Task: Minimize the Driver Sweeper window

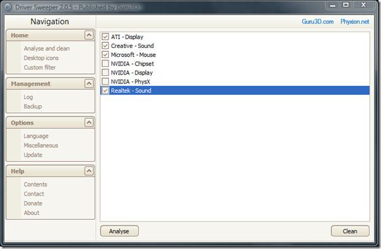Action: point(333,5)
